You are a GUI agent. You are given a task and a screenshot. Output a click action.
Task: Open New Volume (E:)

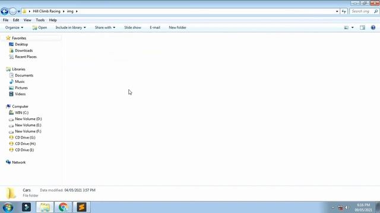pos(28,125)
